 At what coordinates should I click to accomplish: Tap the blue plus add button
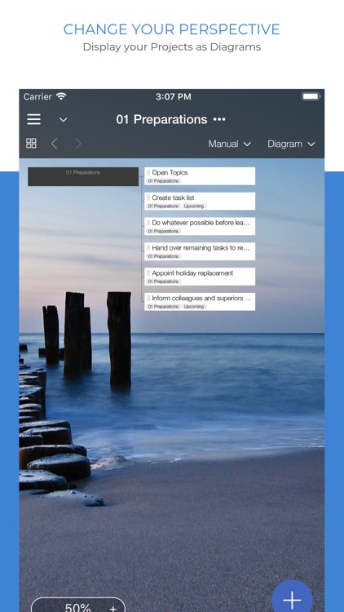(x=292, y=599)
